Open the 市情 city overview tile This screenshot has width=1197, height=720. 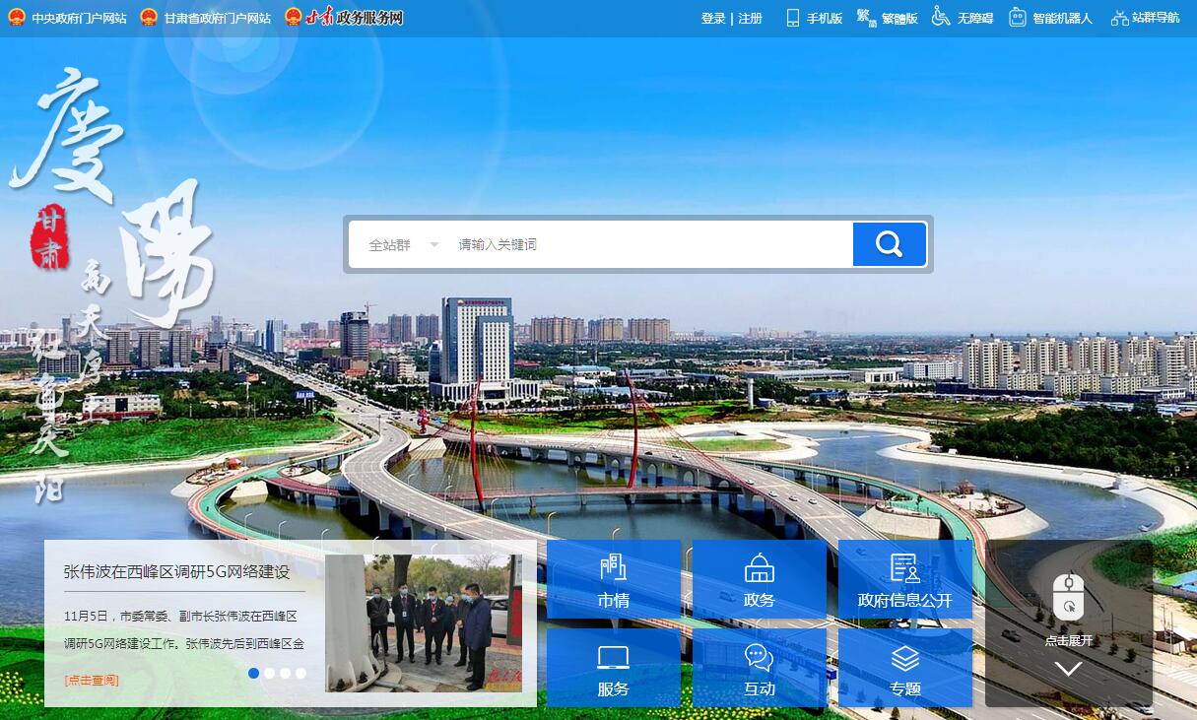point(613,580)
